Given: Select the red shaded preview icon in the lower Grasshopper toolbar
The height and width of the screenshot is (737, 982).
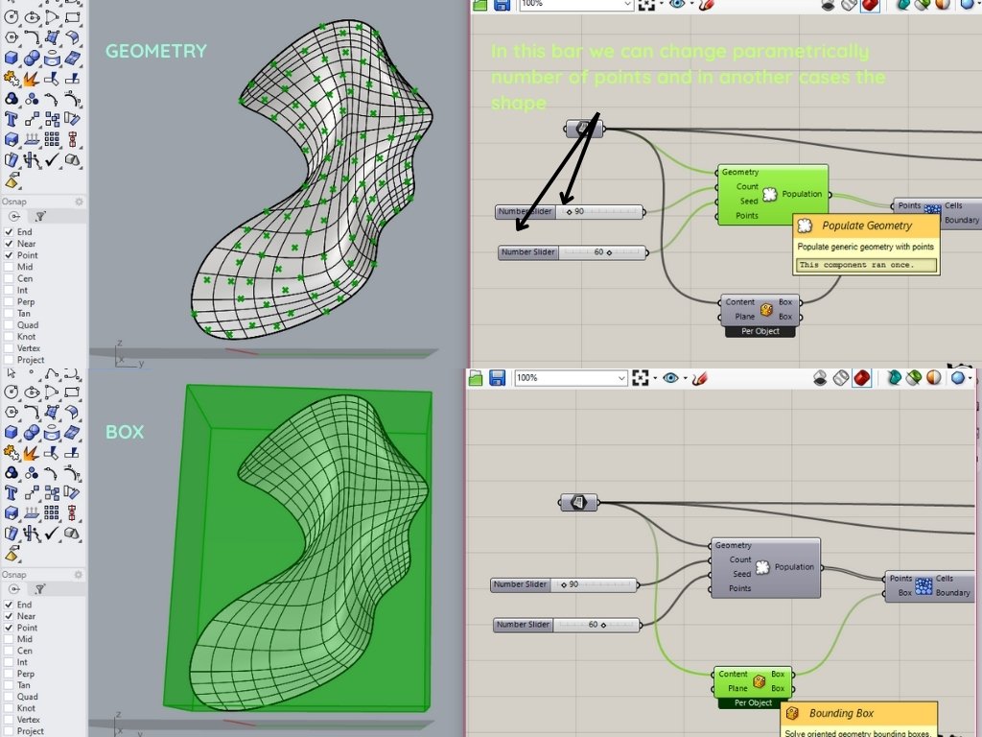Looking at the screenshot, I should pos(861,378).
